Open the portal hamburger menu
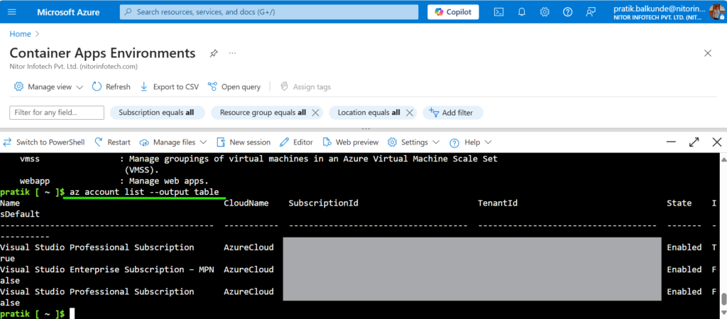Screen dimensions: 727x319 tap(12, 12)
